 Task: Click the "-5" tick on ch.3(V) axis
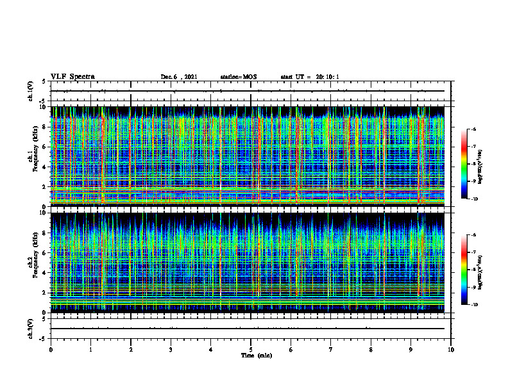[x=43, y=339]
